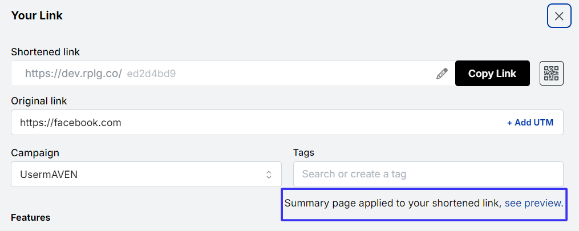Edit the shortened link slug with pencil icon
Viewport: 579px width, 231px height.
(x=442, y=74)
